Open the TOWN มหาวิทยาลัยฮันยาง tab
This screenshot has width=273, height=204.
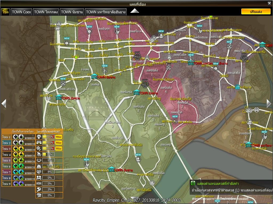[x=106, y=12]
